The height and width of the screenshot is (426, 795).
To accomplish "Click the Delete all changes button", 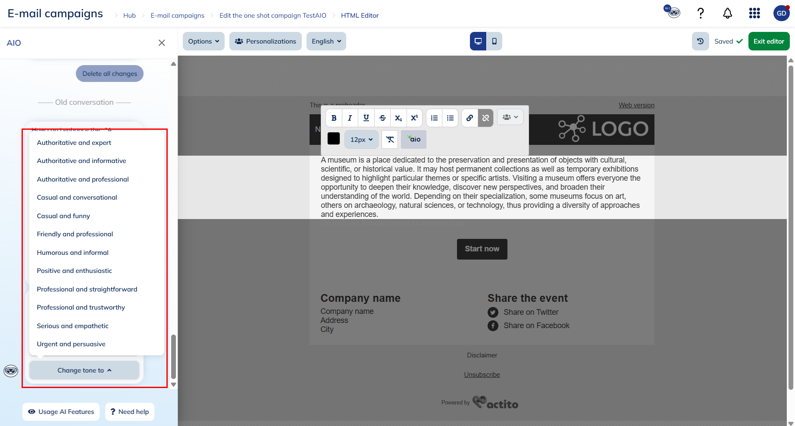I will (110, 74).
